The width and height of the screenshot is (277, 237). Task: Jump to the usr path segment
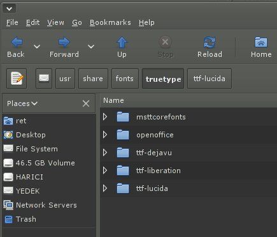click(x=65, y=79)
